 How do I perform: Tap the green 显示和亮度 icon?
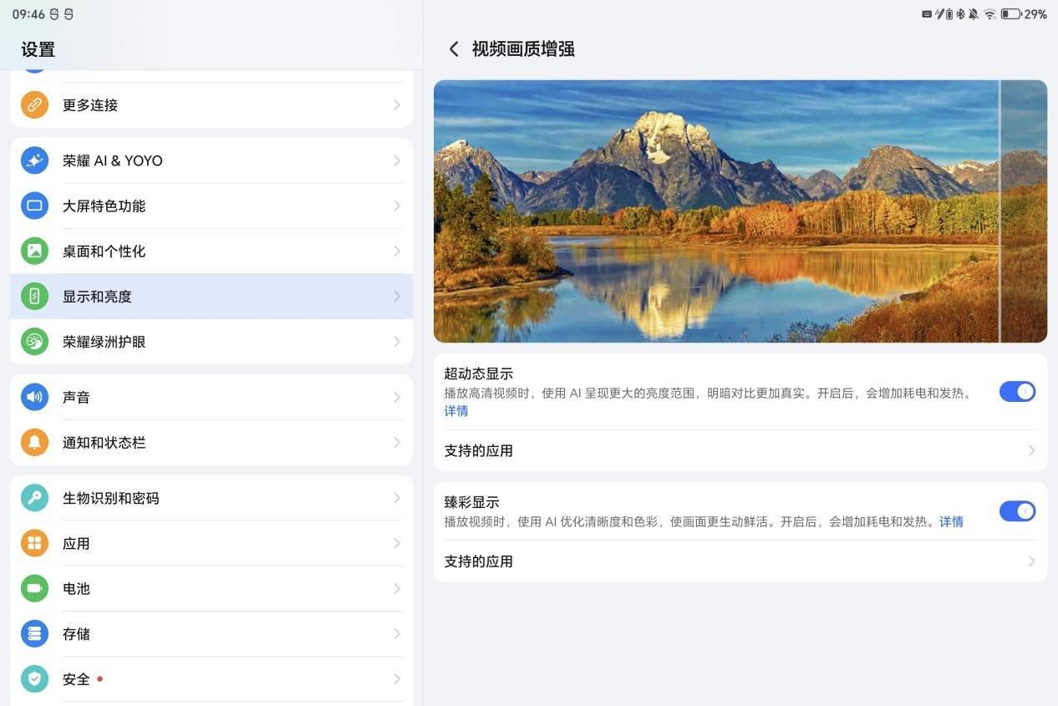[x=34, y=296]
